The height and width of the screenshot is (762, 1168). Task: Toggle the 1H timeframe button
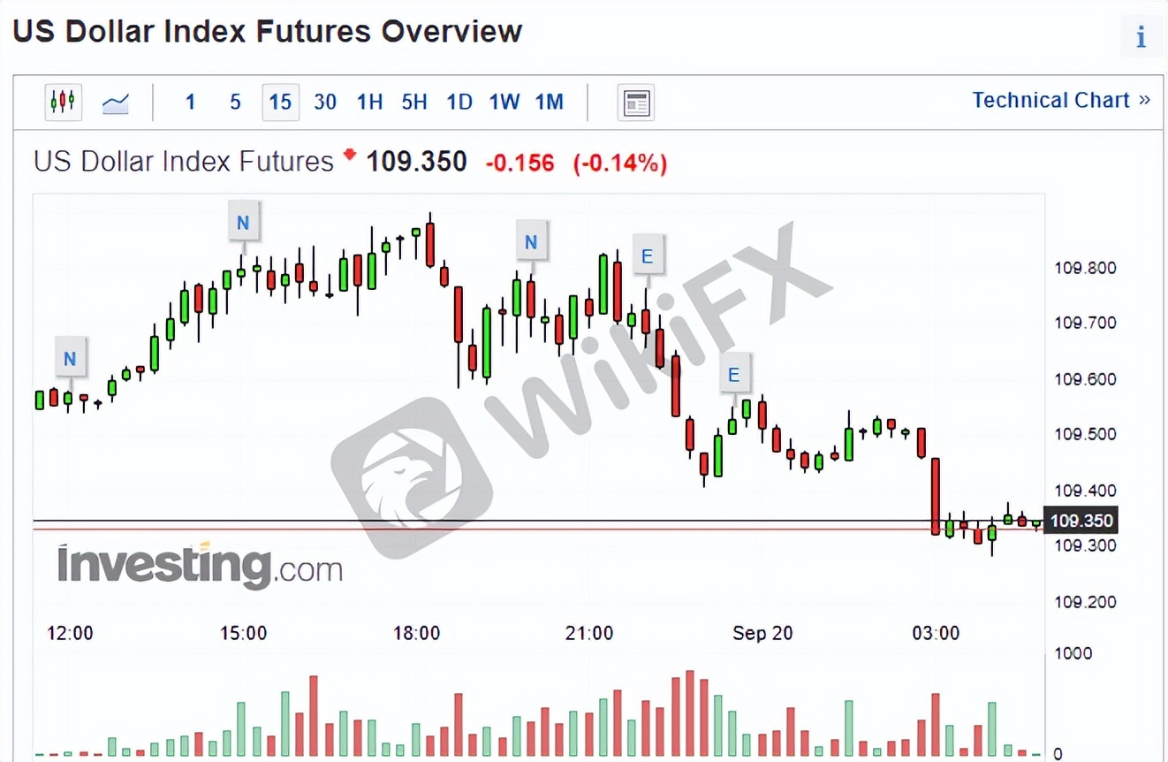pos(369,102)
